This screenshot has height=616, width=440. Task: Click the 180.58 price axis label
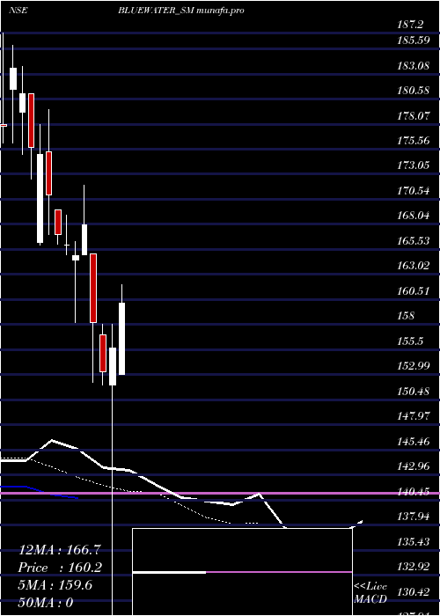(x=414, y=91)
